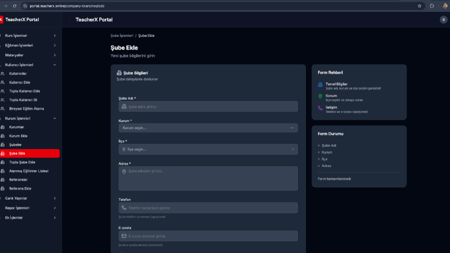This screenshot has width=450, height=253.
Task: Click the browser address bar URL
Action: [67, 6]
